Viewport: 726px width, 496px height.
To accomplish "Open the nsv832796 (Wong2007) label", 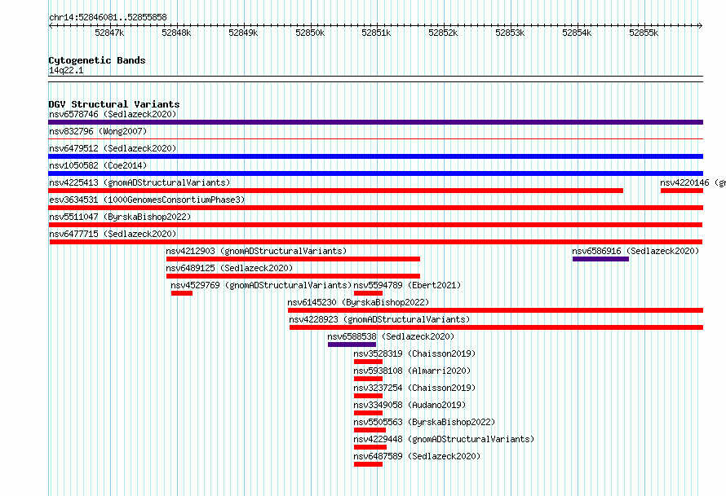I will pyautogui.click(x=98, y=131).
